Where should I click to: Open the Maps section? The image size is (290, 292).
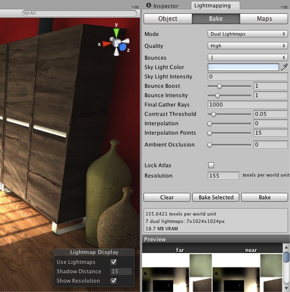click(x=264, y=19)
